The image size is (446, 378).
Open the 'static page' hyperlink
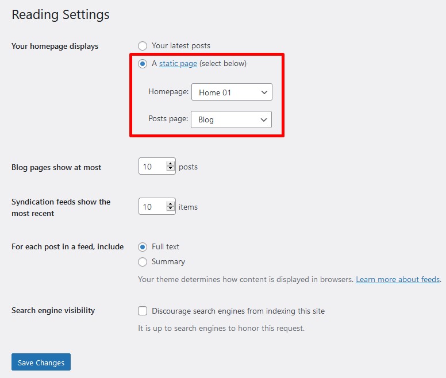point(178,64)
